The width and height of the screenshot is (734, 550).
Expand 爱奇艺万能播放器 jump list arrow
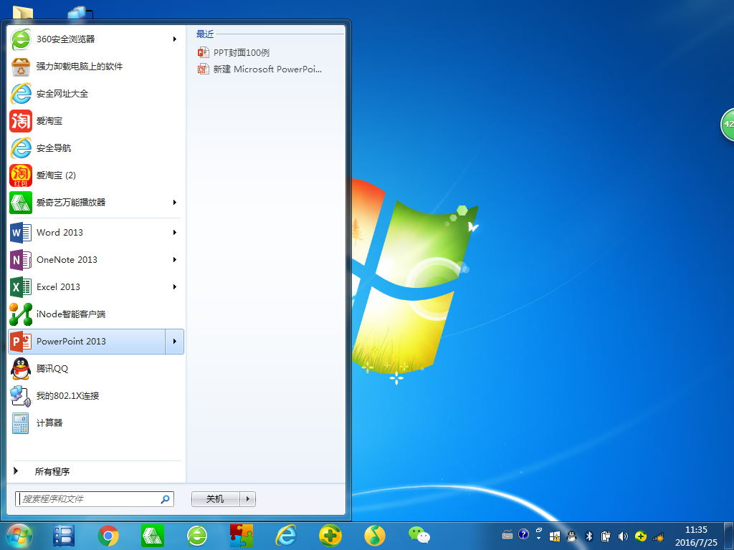[175, 203]
